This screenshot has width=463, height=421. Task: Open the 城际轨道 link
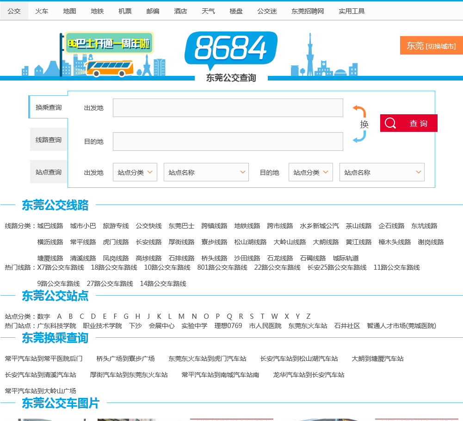click(346, 258)
